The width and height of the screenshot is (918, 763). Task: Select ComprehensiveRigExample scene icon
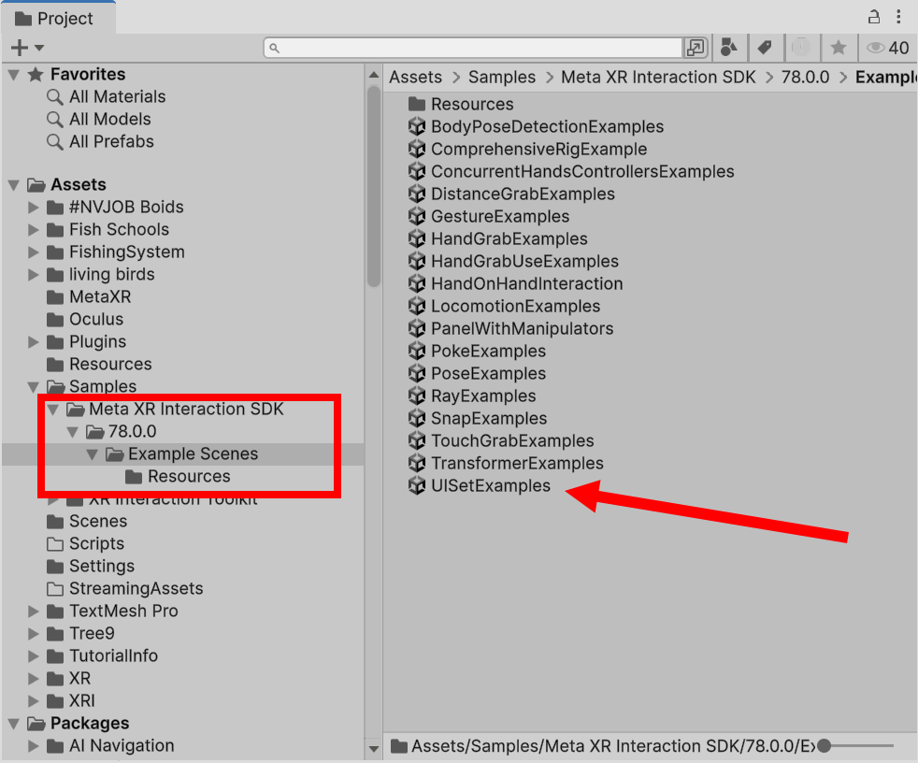(417, 149)
